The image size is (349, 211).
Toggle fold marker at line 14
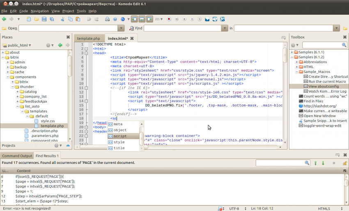point(86,101)
